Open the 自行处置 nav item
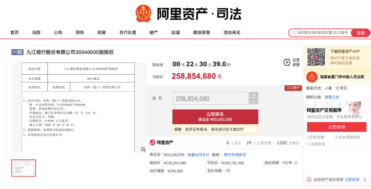The width and height of the screenshot is (371, 189). pos(128,33)
